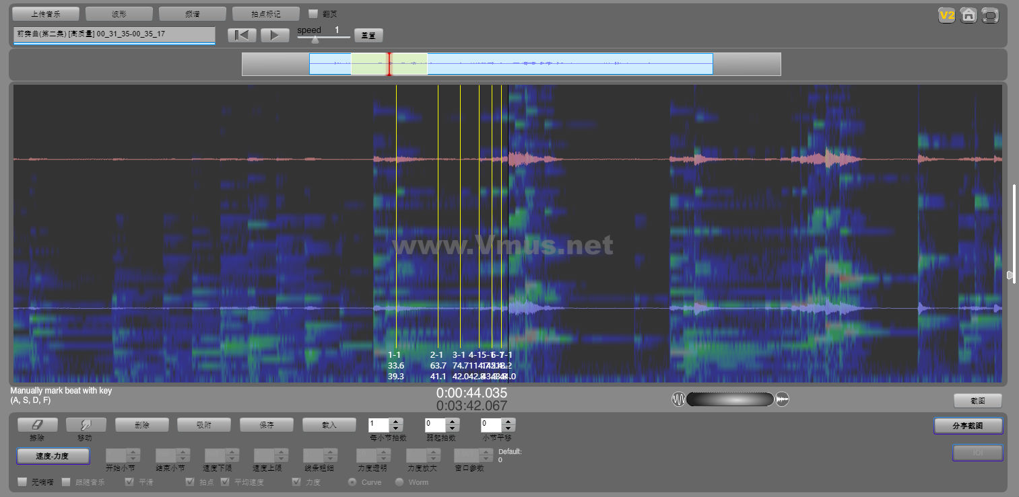Enable the 翻页 page-flip checkbox
This screenshot has height=497, width=1019.
[313, 13]
